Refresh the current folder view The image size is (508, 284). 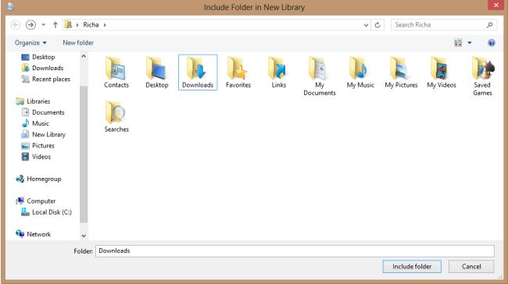377,25
